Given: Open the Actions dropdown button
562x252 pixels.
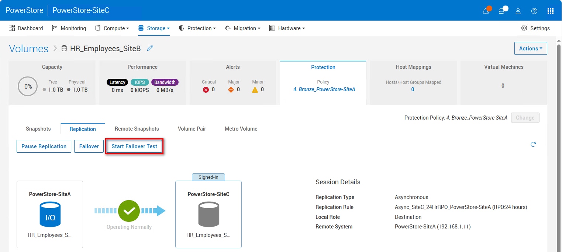Looking at the screenshot, I should [x=531, y=49].
